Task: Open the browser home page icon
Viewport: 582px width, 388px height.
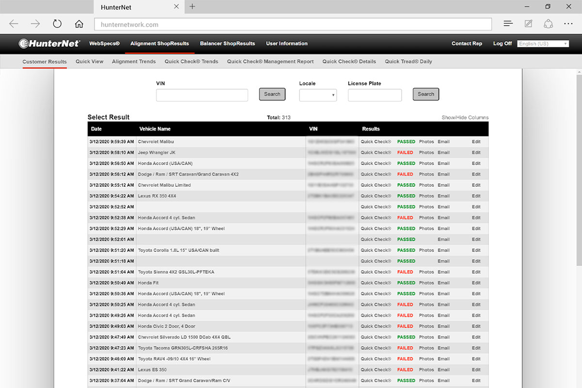Action: (x=79, y=24)
